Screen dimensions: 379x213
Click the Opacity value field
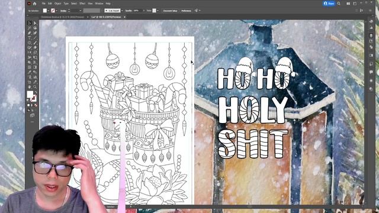tap(137, 11)
